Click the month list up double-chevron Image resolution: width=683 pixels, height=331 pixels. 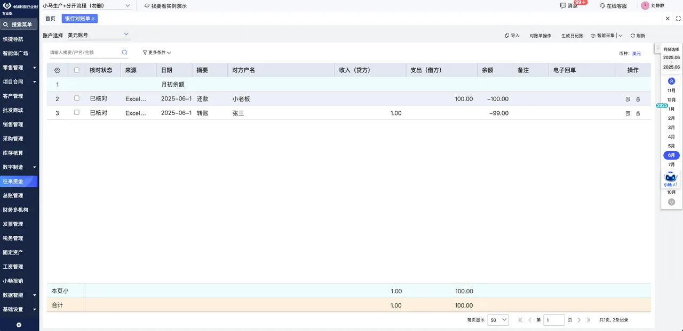(x=671, y=81)
